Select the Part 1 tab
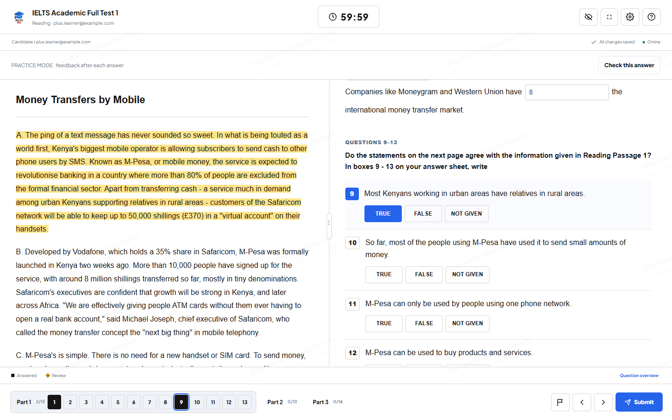 click(x=30, y=402)
